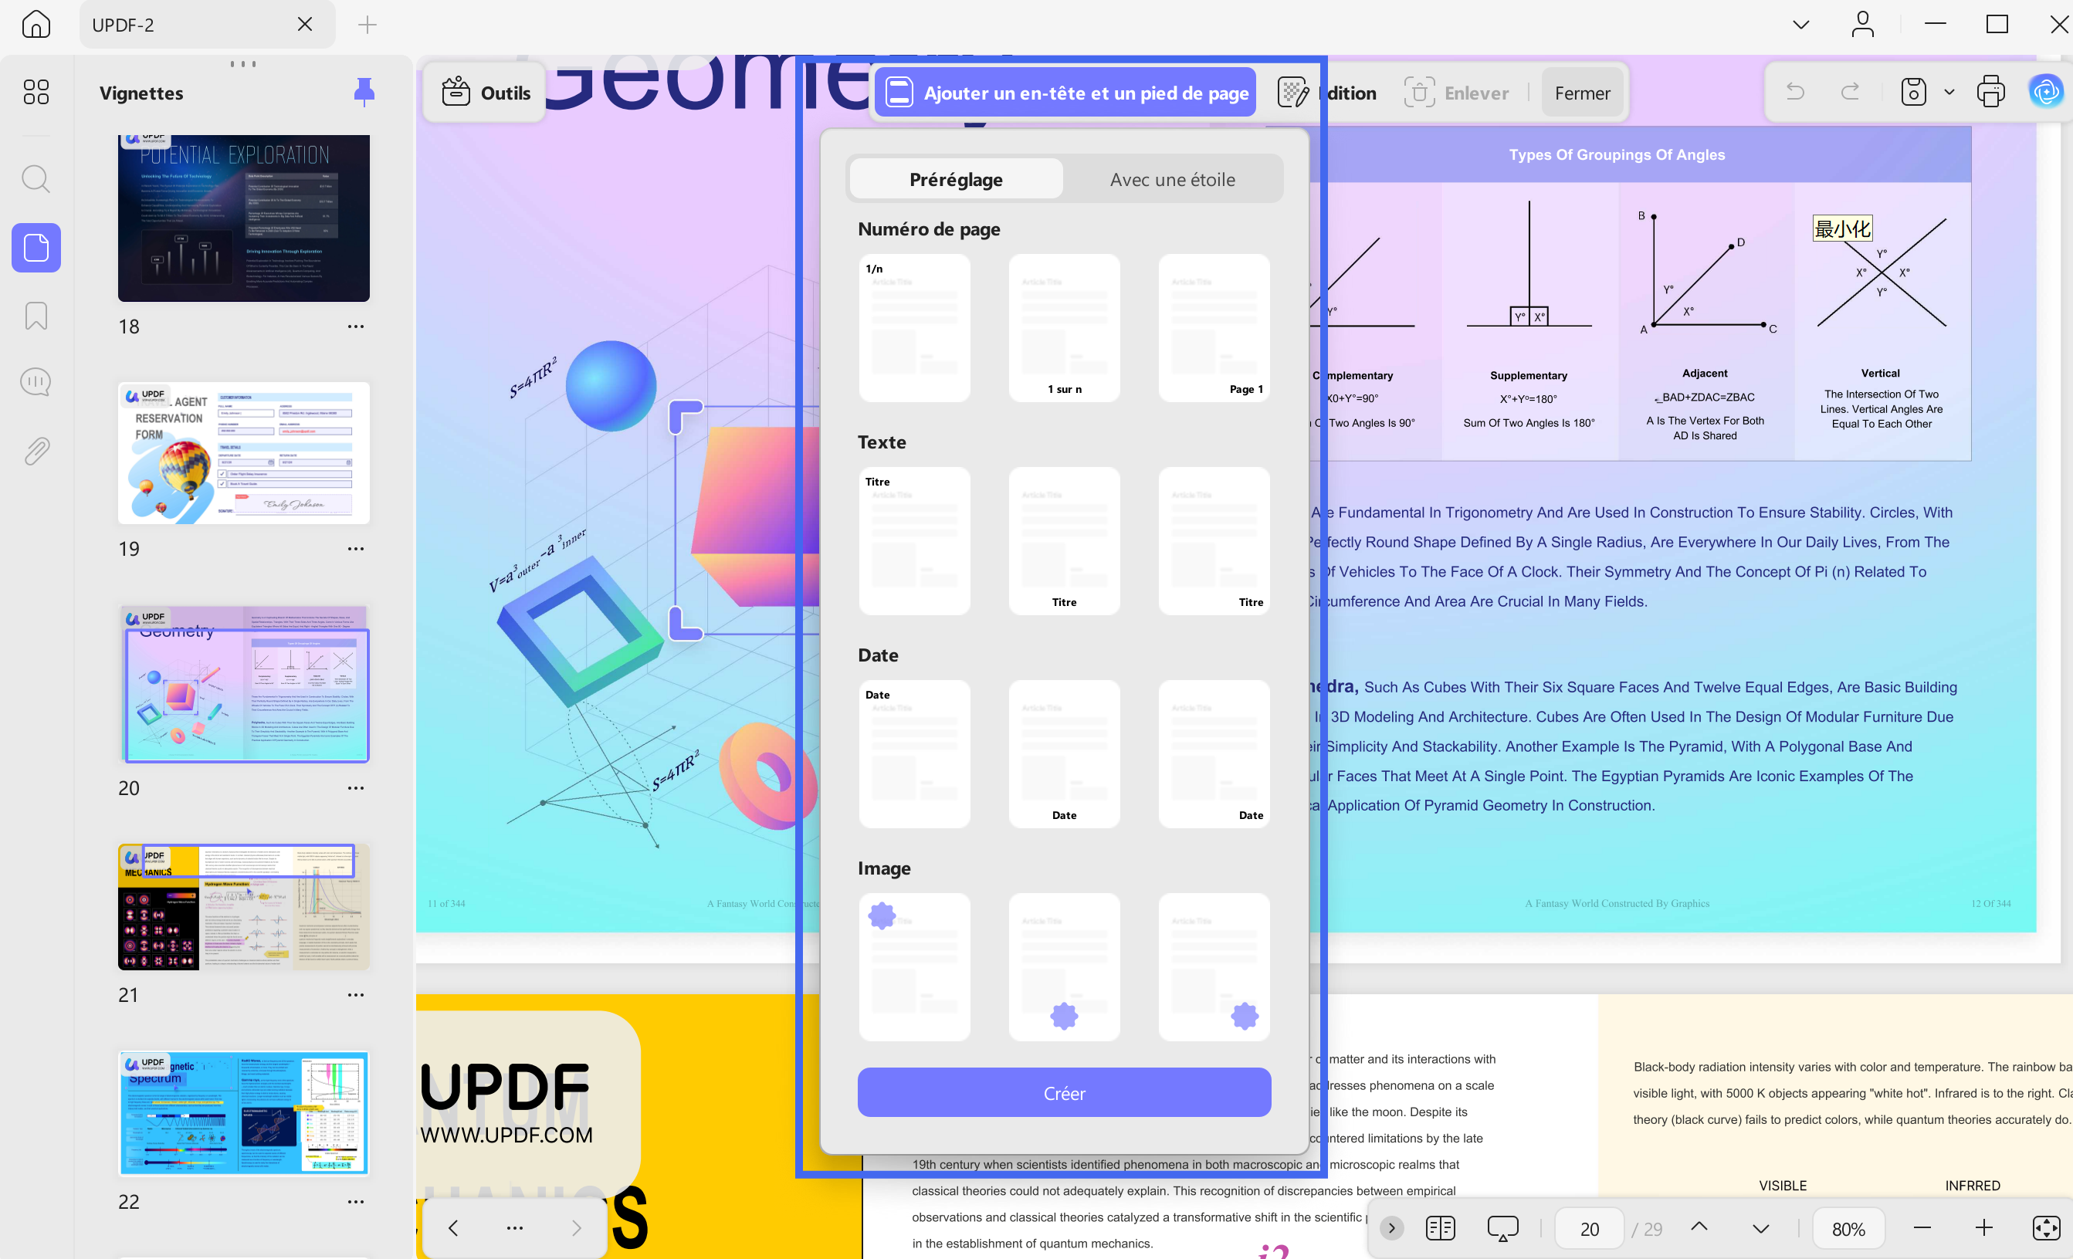Click the save document icon

coord(1913,92)
